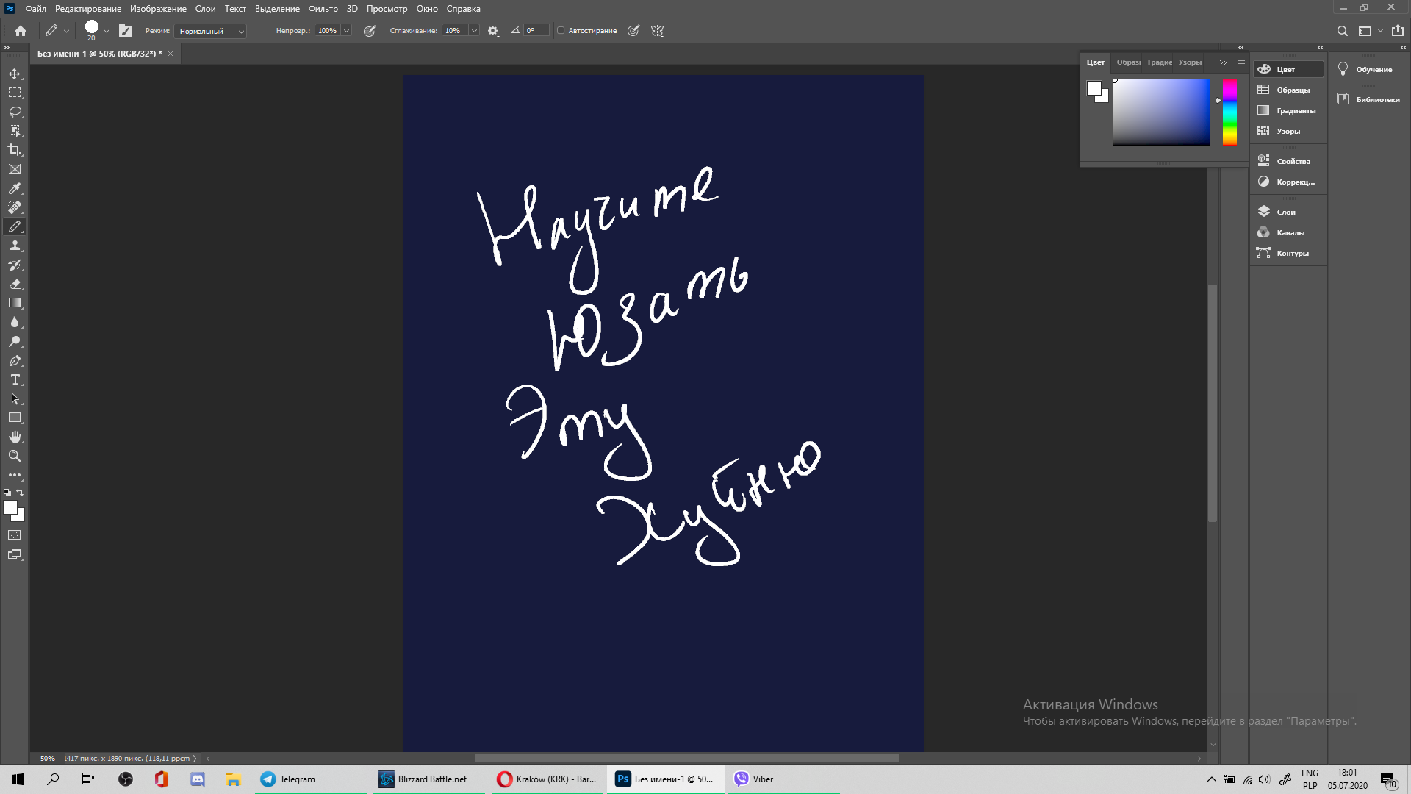1411x794 pixels.
Task: Select the Move tool
Action: [15, 74]
